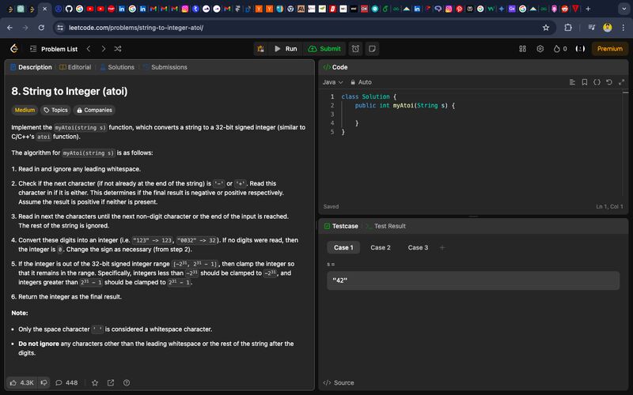Switch to the Test Result tab
This screenshot has width=633, height=395.
click(x=385, y=226)
